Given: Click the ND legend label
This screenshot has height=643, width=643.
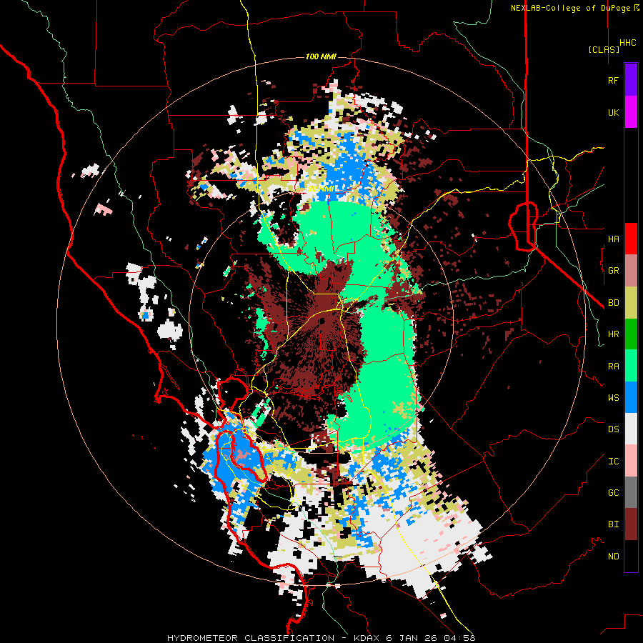Looking at the screenshot, I should pos(613,556).
